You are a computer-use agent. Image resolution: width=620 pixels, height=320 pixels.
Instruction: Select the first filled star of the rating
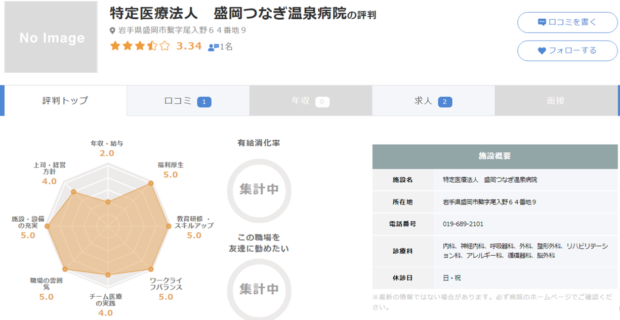(x=115, y=46)
